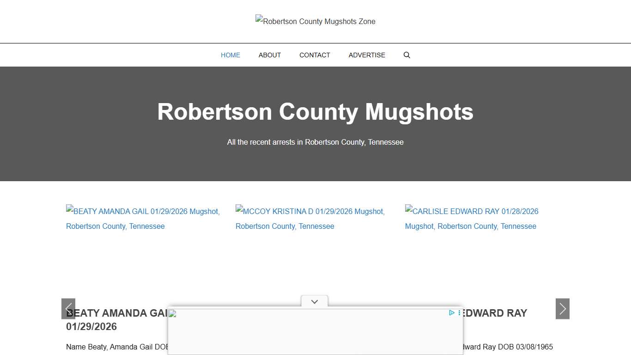Open the ABOUT page from the menu

pos(269,55)
